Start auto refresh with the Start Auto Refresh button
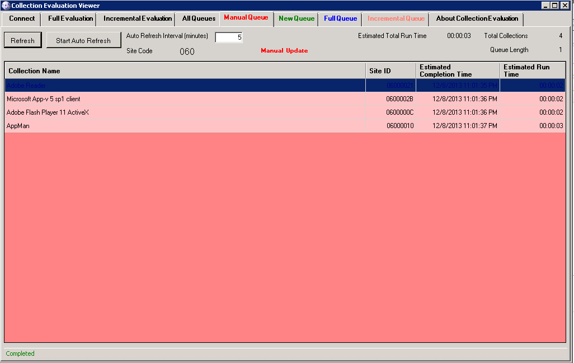The width and height of the screenshot is (574, 363). click(x=83, y=40)
